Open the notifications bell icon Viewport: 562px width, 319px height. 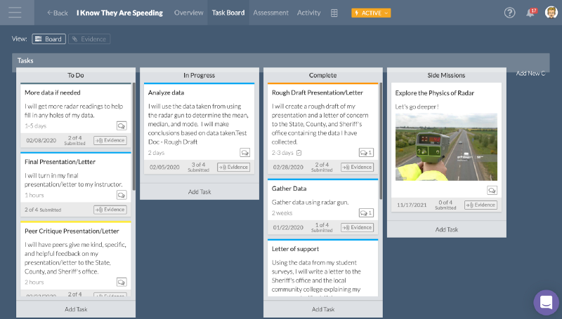pyautogui.click(x=530, y=13)
